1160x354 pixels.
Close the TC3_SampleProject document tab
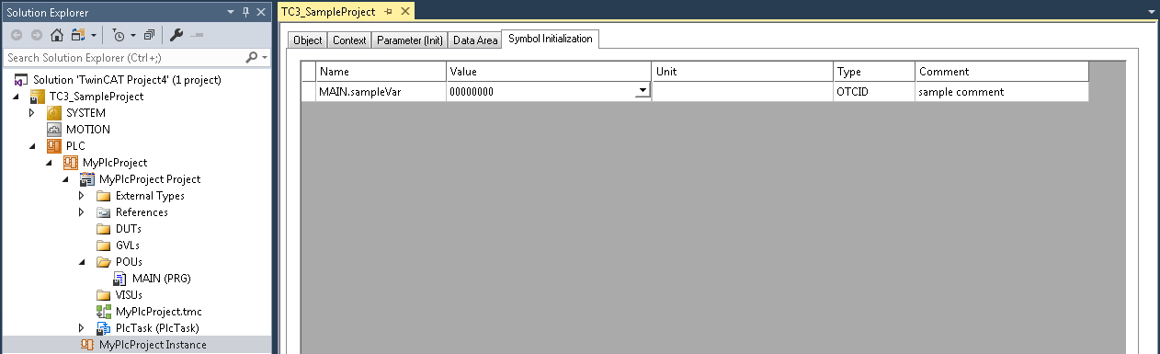(404, 11)
